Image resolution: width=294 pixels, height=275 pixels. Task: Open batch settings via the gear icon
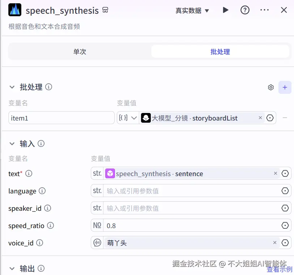(x=270, y=87)
